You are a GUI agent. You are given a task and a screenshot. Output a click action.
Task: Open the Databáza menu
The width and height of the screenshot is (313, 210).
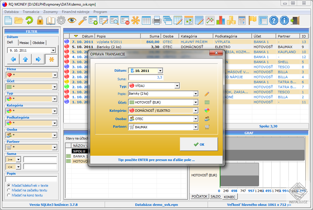12,12
